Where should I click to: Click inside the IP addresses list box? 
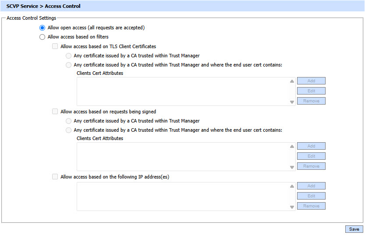point(182,196)
